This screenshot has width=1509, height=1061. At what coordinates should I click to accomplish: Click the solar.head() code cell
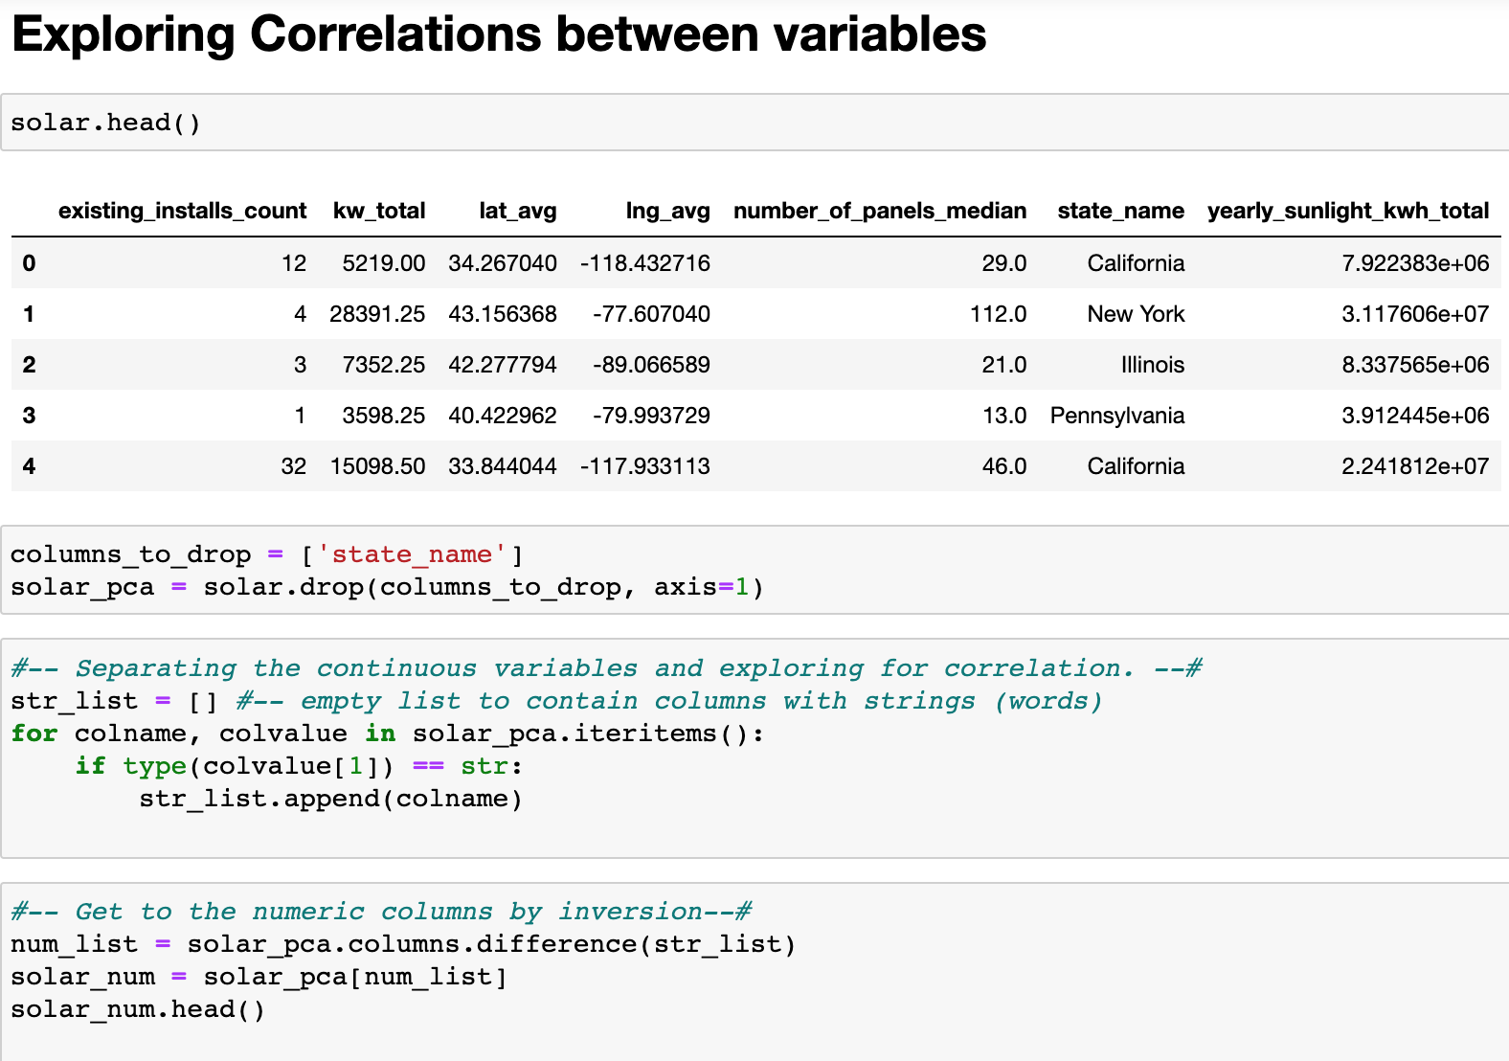pyautogui.click(x=754, y=123)
